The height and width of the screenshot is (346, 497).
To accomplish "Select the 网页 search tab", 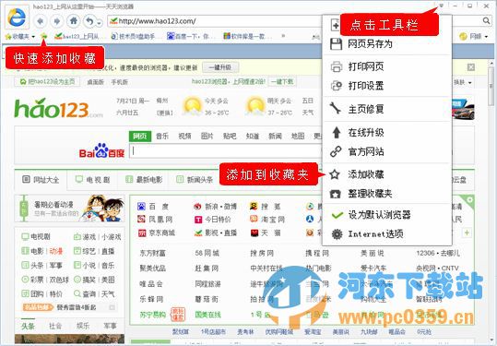I will 140,137.
